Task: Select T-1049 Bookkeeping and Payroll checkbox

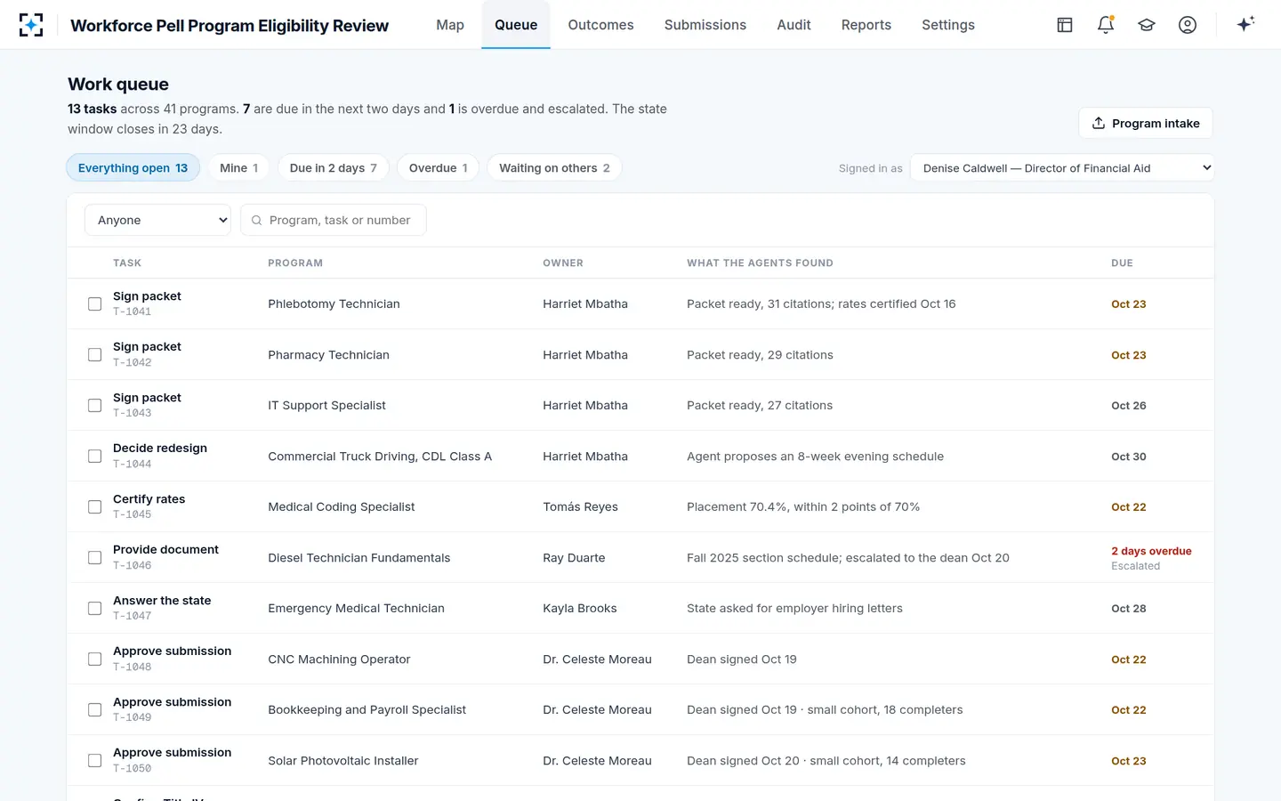Action: [x=94, y=710]
